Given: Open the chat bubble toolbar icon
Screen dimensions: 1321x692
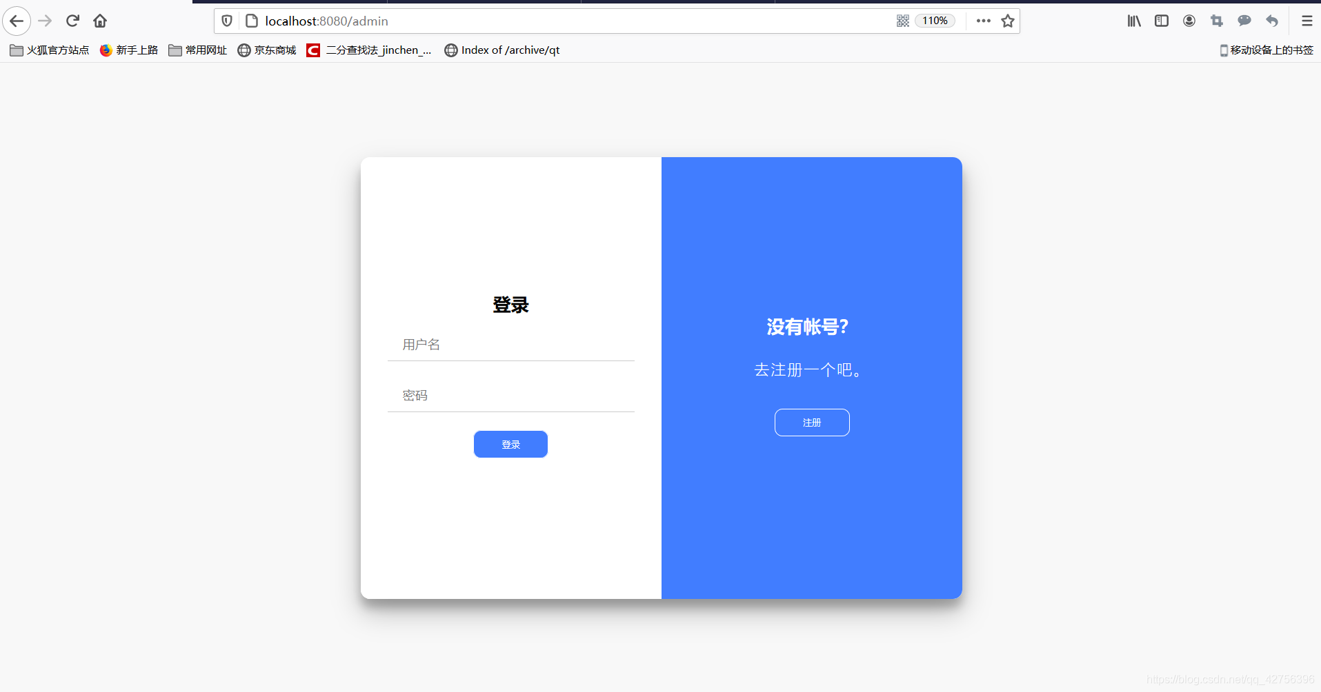Looking at the screenshot, I should [1244, 21].
